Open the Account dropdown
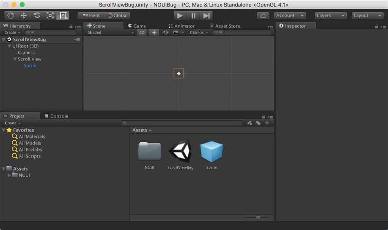The image size is (388, 230). click(x=290, y=15)
